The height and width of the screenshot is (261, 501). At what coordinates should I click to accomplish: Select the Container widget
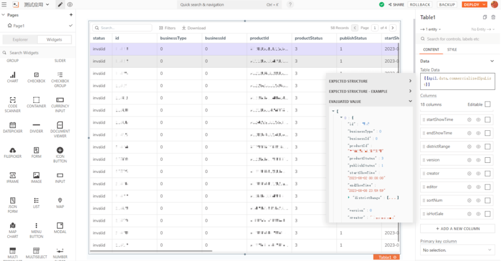[36, 102]
